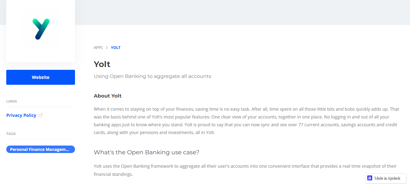Image resolution: width=410 pixels, height=187 pixels.
Task: Click the subtitle about aggregating all accounts
Action: point(152,76)
